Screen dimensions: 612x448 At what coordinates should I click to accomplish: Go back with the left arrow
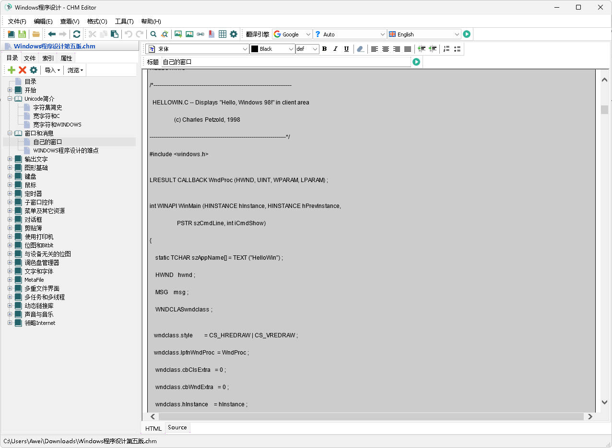coord(52,34)
